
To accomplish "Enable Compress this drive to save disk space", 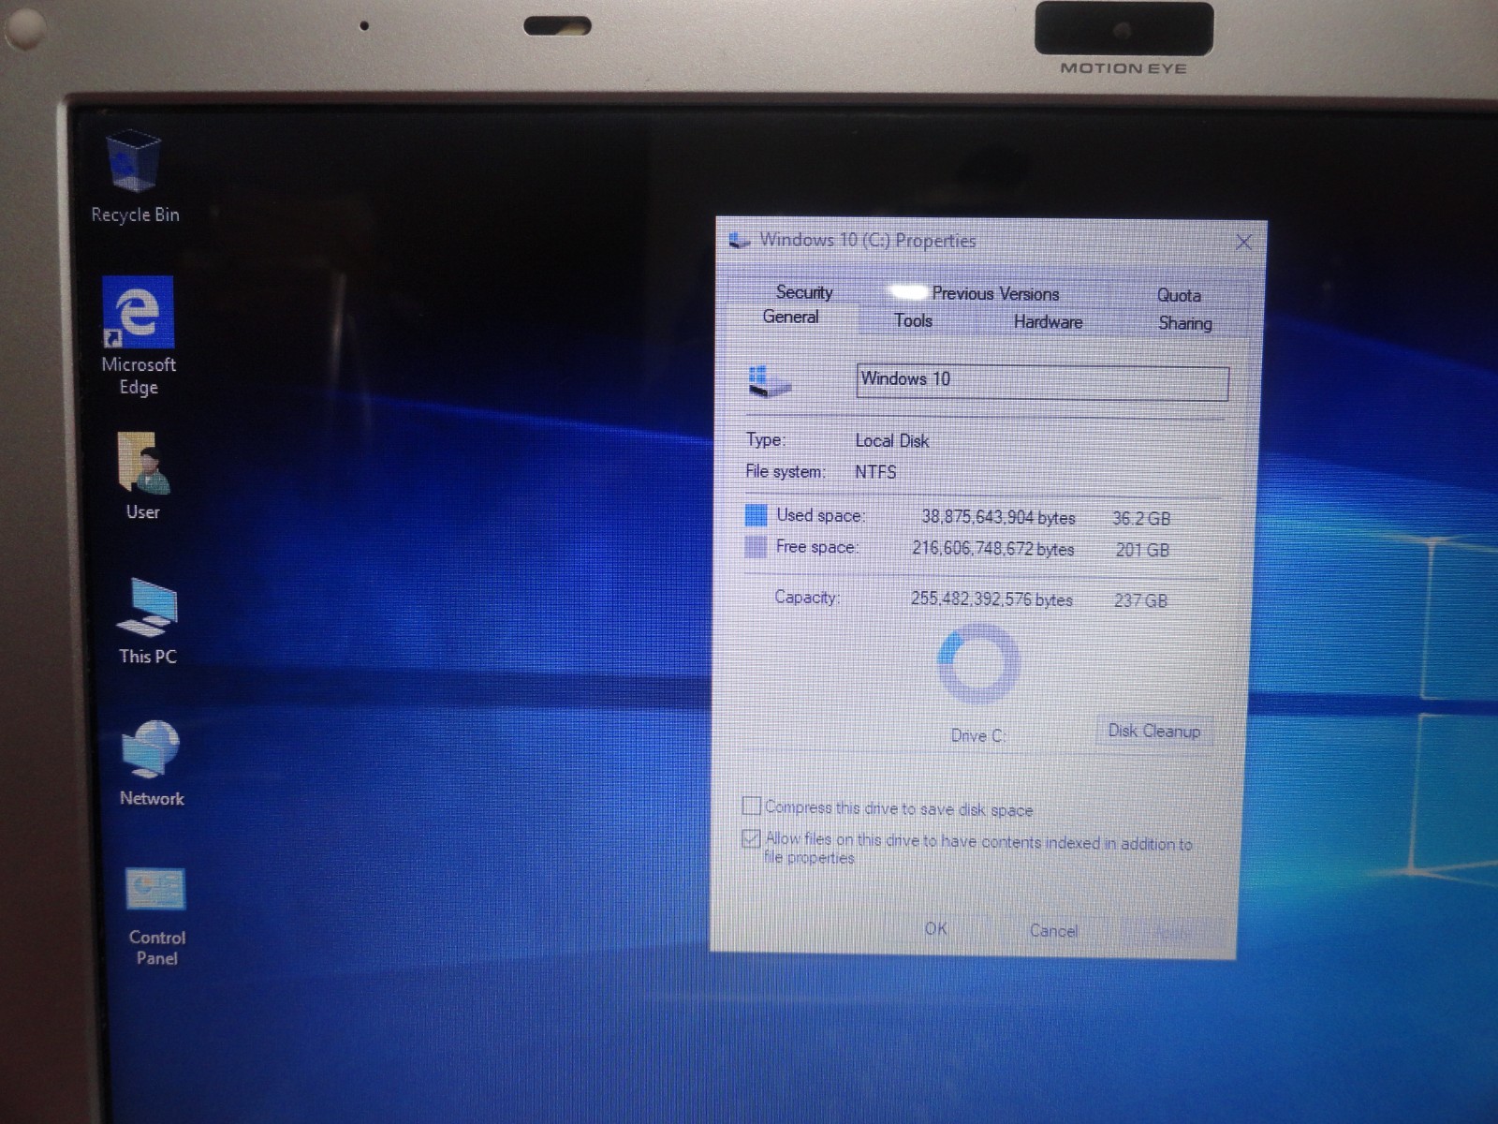I will click(751, 806).
